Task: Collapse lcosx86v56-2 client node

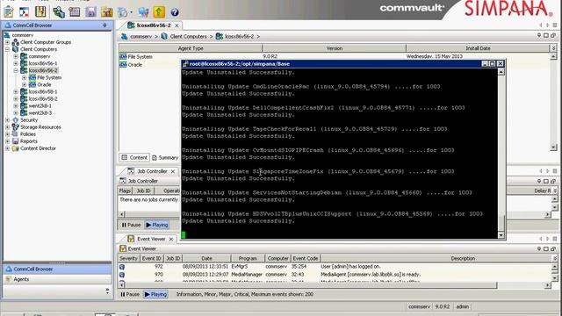Action: pyautogui.click(x=16, y=70)
